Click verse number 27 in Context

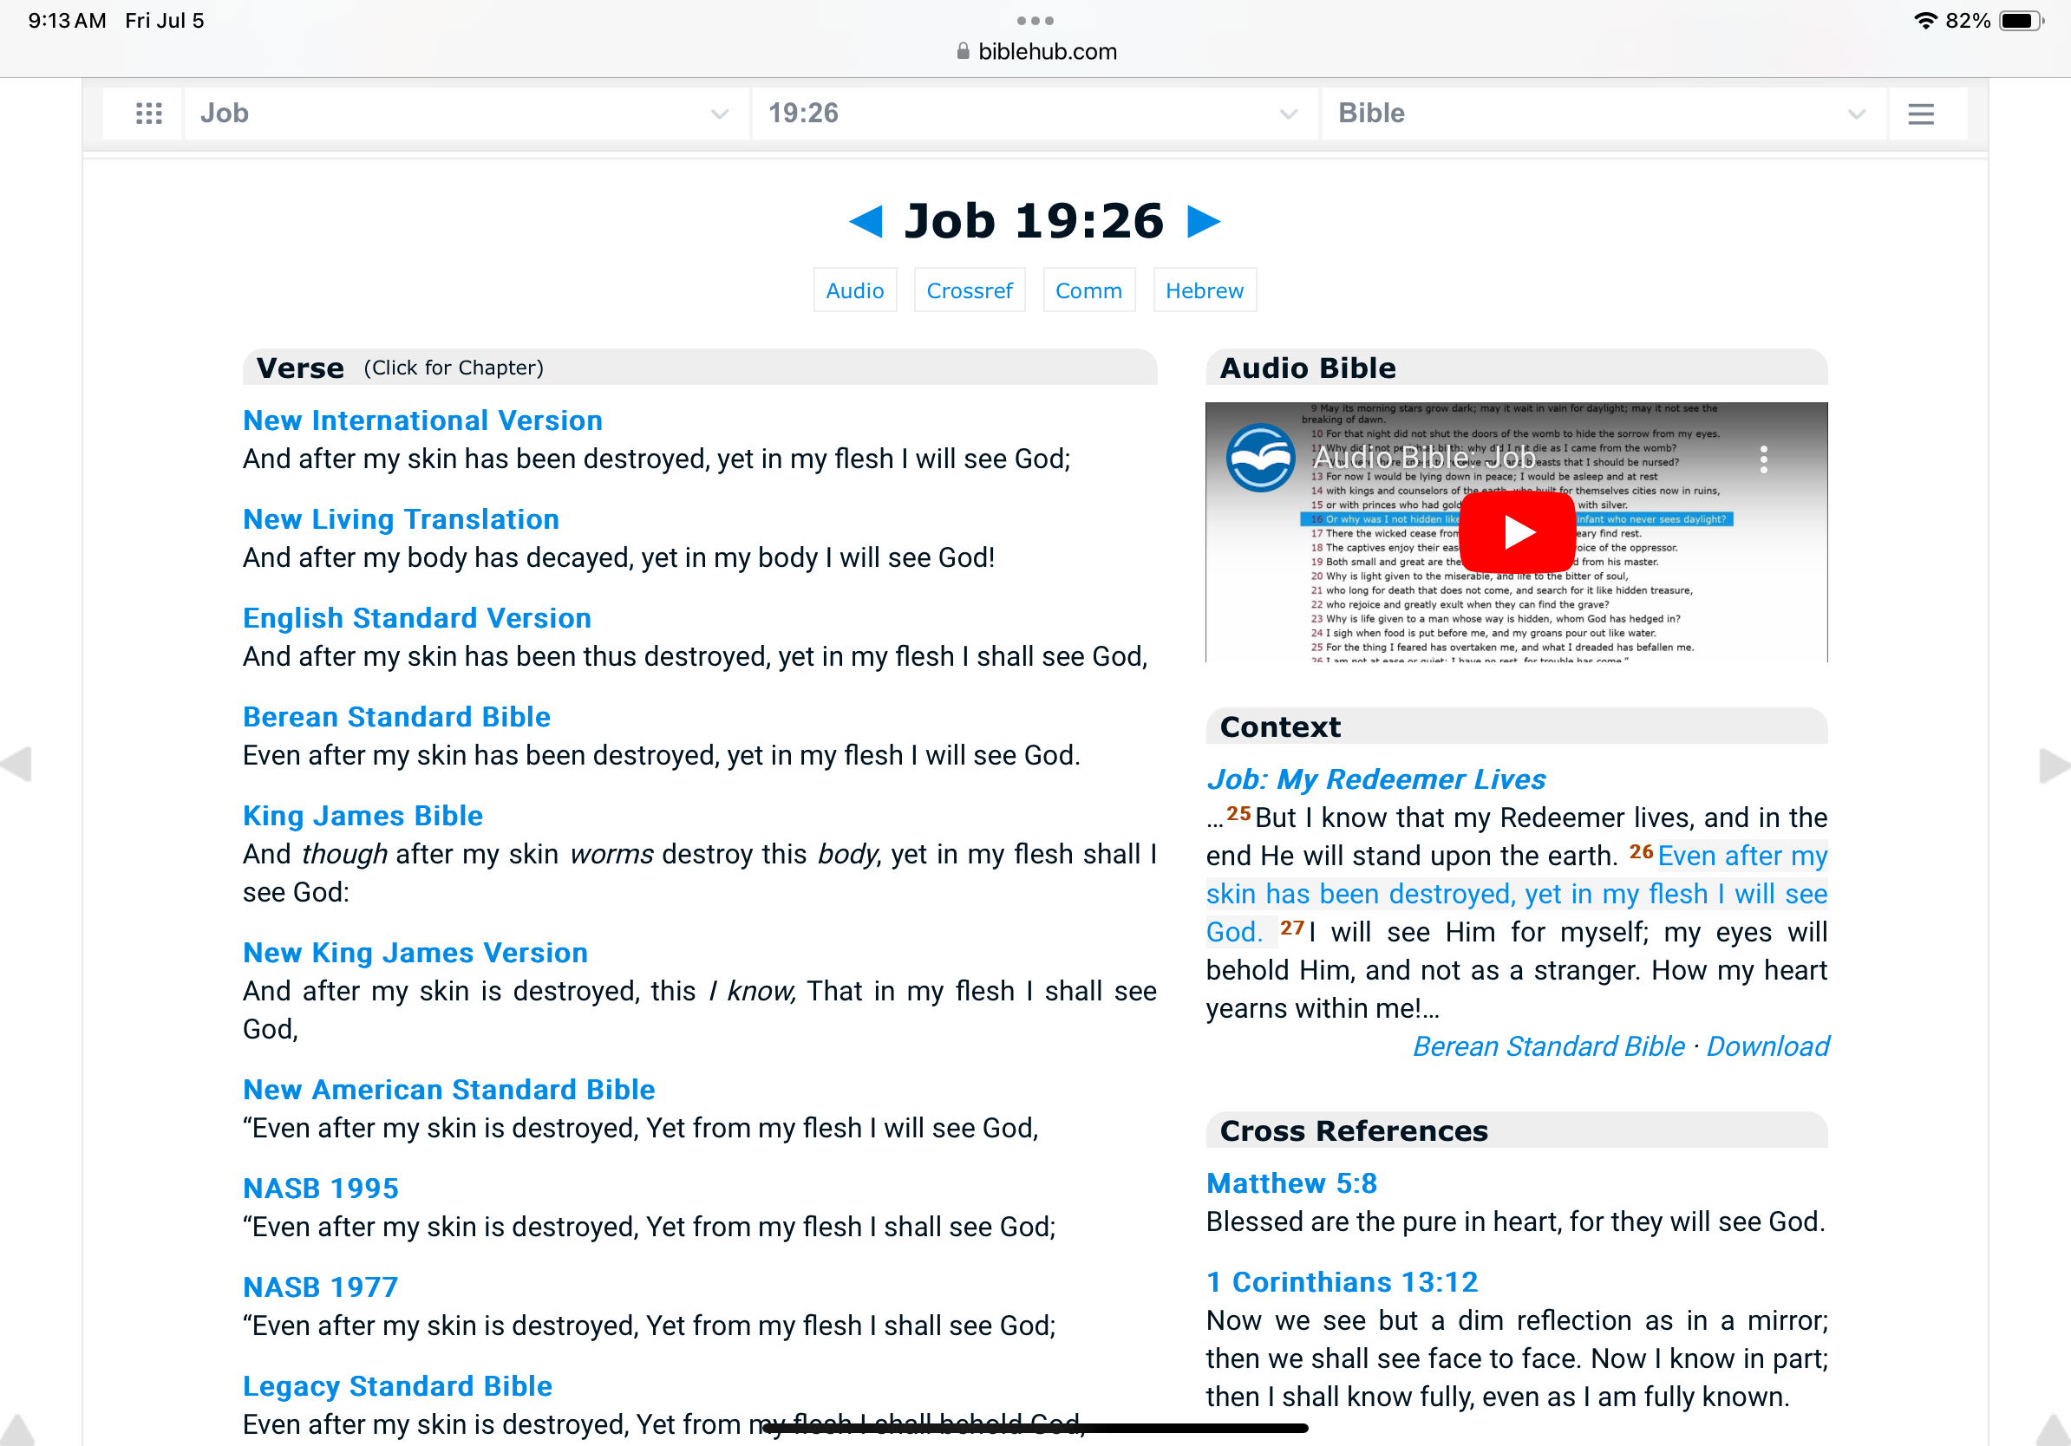point(1291,928)
